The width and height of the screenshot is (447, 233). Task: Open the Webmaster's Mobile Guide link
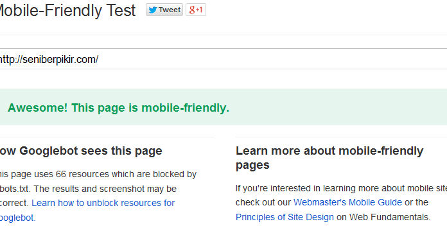pos(347,203)
